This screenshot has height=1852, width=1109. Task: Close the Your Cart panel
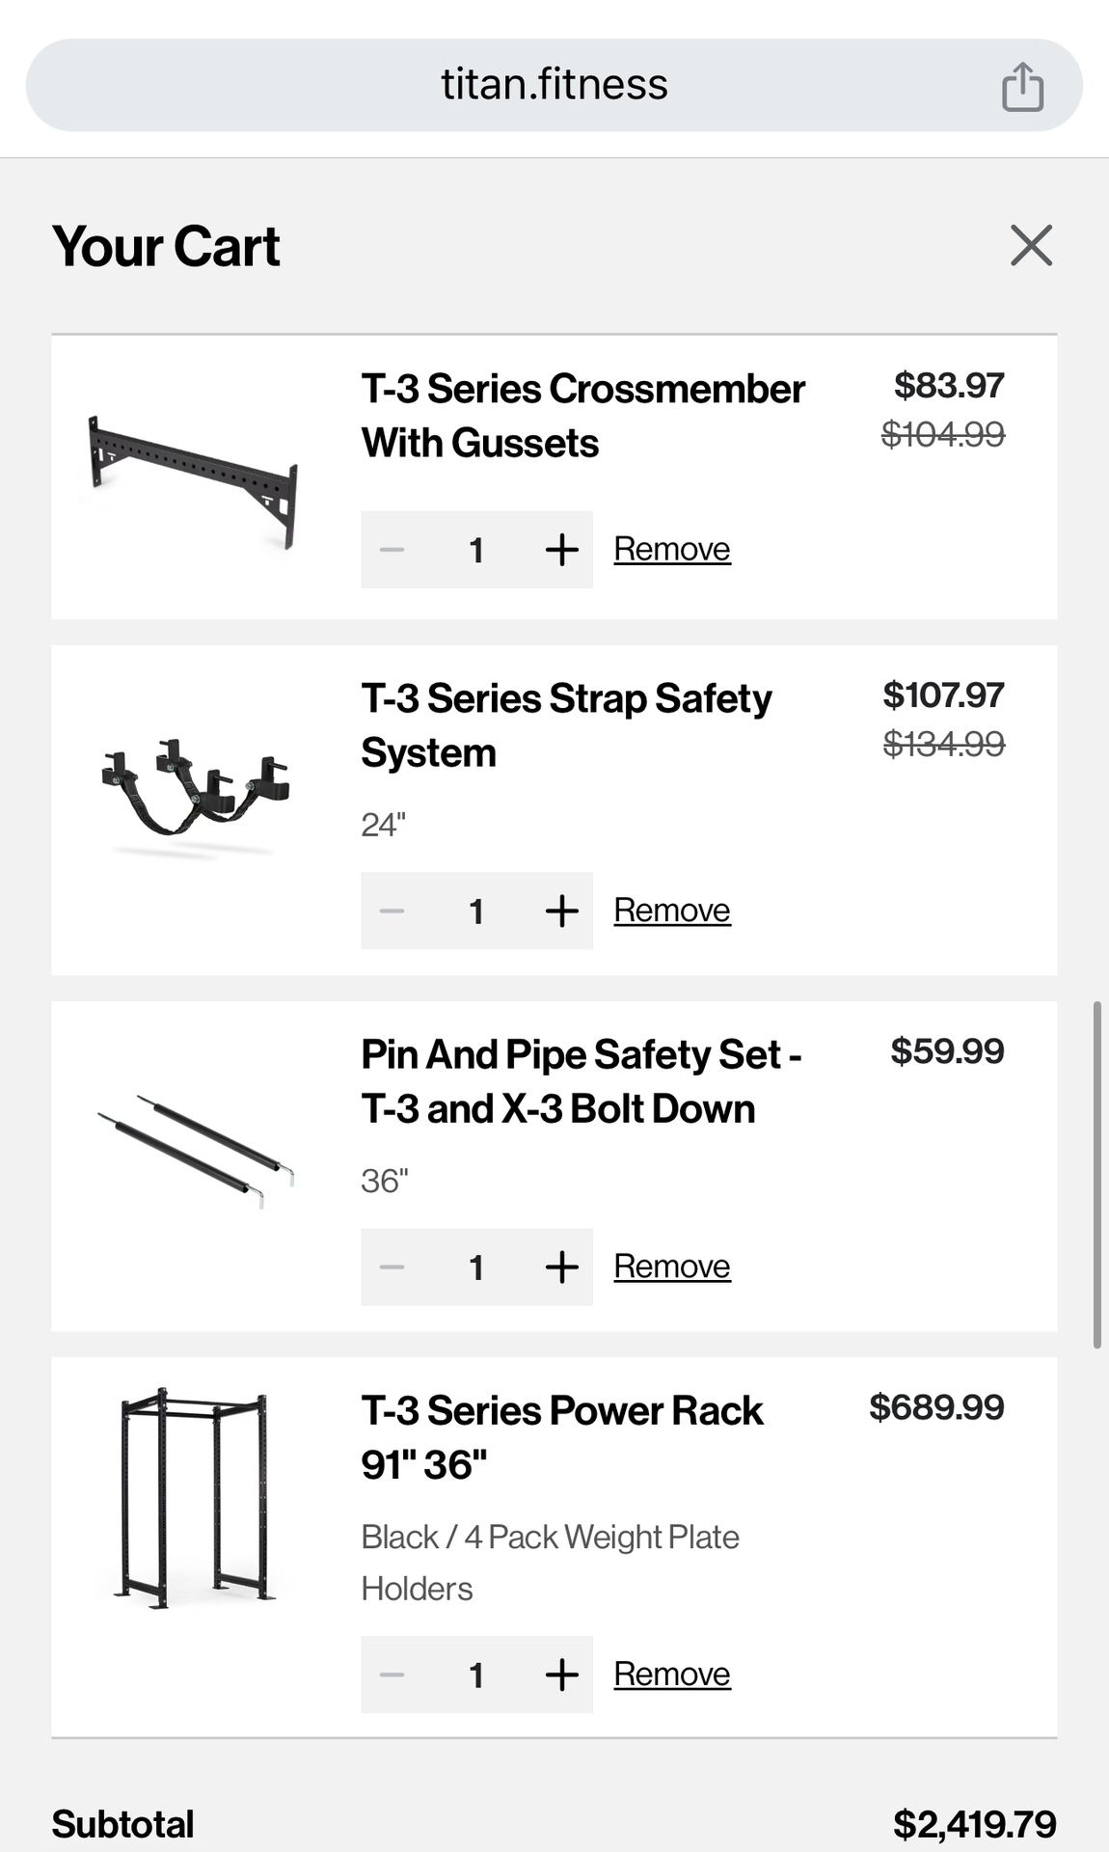click(1031, 245)
